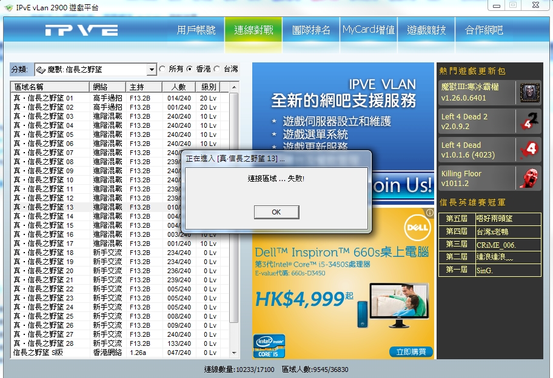Sort by the 區域名稱 column header
553x378 pixels.
click(50, 87)
